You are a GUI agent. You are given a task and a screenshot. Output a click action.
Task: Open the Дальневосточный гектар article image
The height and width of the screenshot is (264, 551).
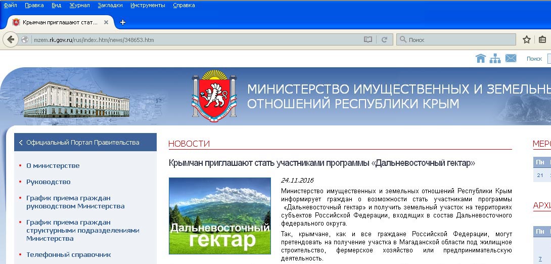click(219, 216)
